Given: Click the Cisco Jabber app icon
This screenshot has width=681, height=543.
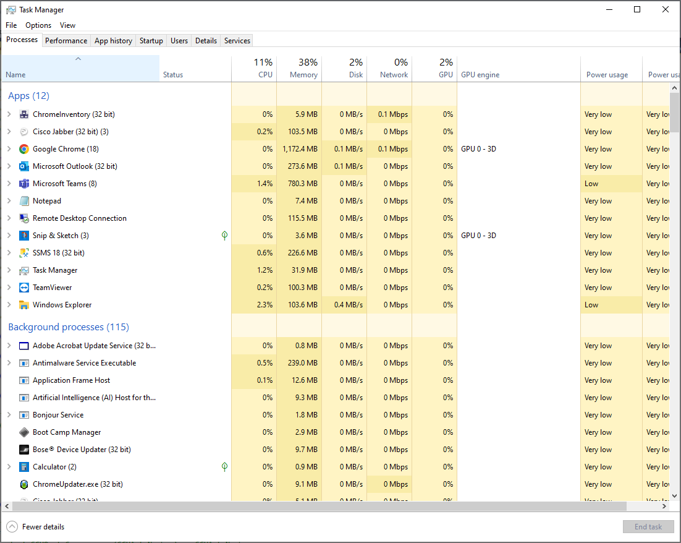Looking at the screenshot, I should [24, 132].
